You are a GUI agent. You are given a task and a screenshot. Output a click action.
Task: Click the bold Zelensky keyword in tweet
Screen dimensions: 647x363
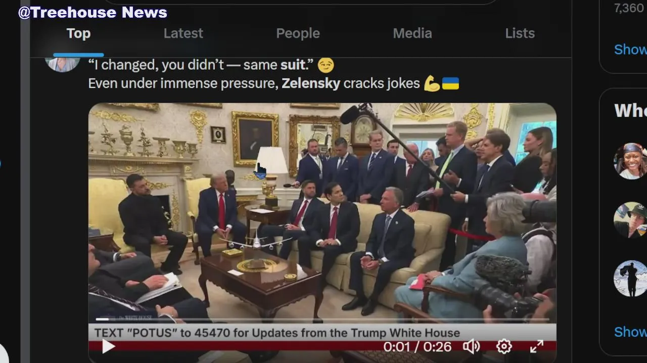coord(311,83)
